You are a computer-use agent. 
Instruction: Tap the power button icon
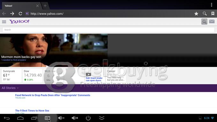tap(88, 118)
